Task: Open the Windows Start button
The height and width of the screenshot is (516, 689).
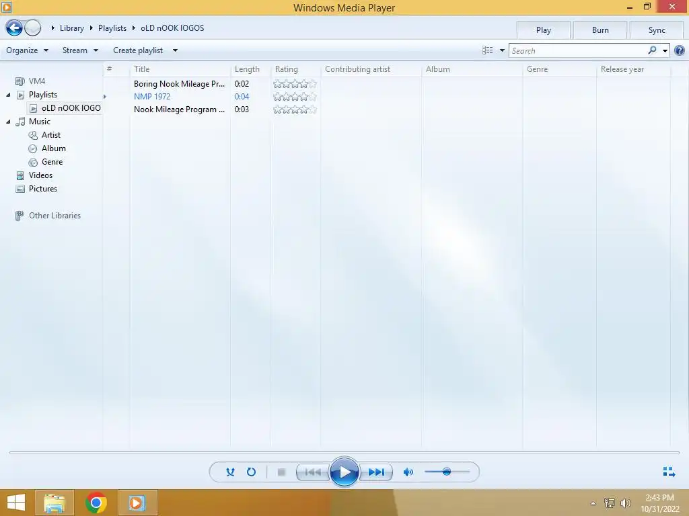Action: [16, 503]
